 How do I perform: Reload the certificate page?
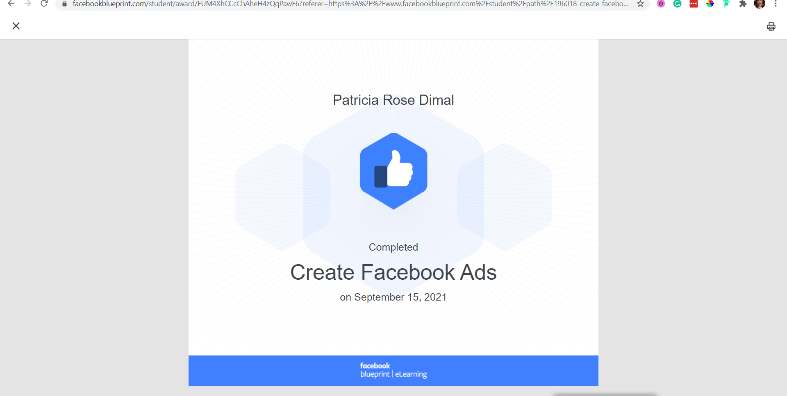point(44,4)
